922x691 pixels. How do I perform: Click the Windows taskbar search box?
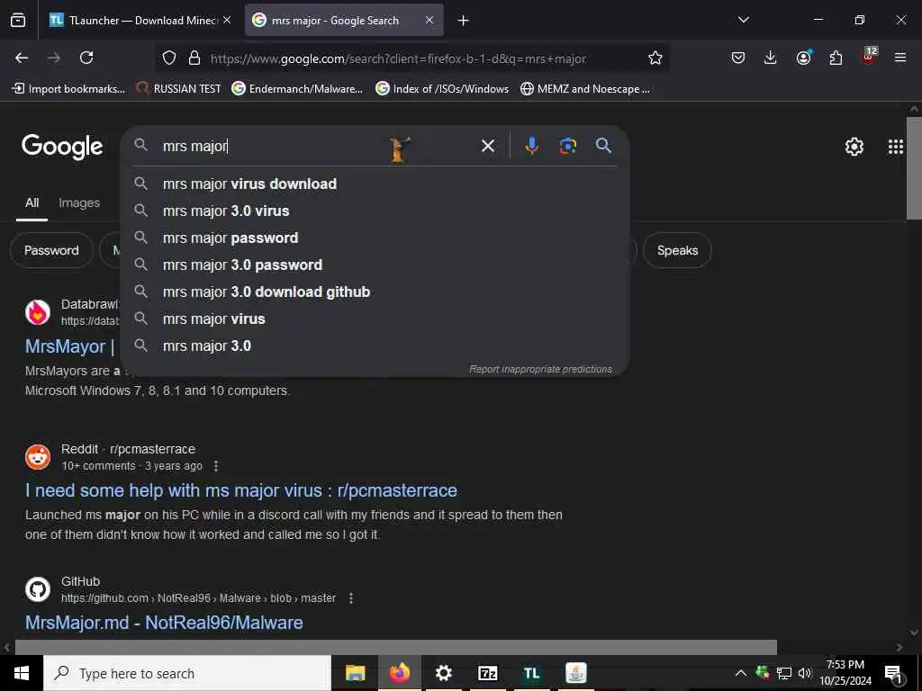(187, 673)
